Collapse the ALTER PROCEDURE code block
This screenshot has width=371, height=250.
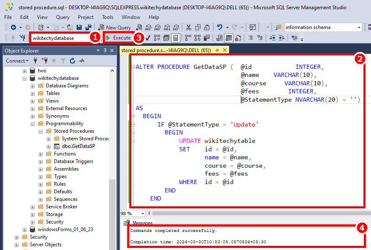point(133,67)
